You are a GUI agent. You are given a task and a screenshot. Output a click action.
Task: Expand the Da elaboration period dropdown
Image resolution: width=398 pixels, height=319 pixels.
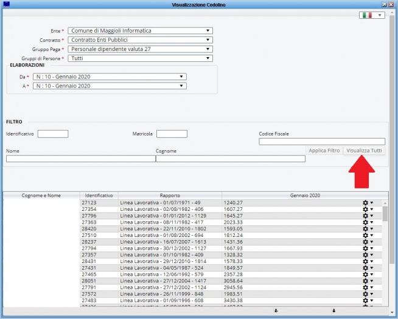(110, 77)
